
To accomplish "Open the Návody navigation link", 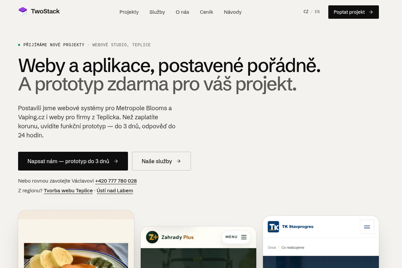I will [x=232, y=12].
